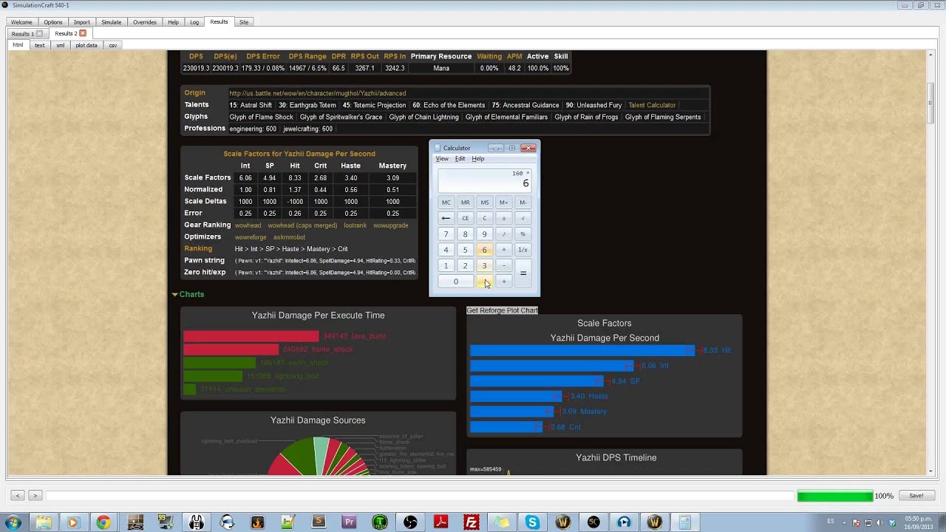
Task: Open the battle.net character origin link
Action: (x=317, y=93)
